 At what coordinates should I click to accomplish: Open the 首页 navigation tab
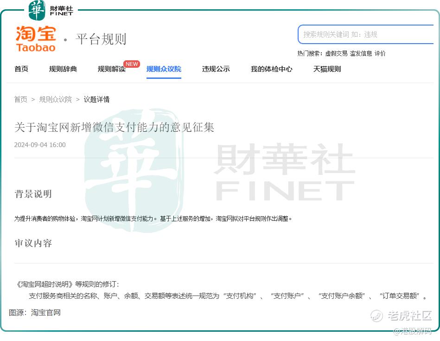click(x=21, y=69)
